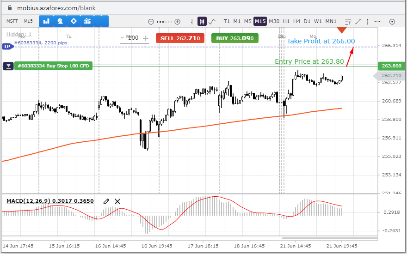Select the D1 timeframe tab
Viewport: 407px width, 254px height.
click(x=307, y=21)
